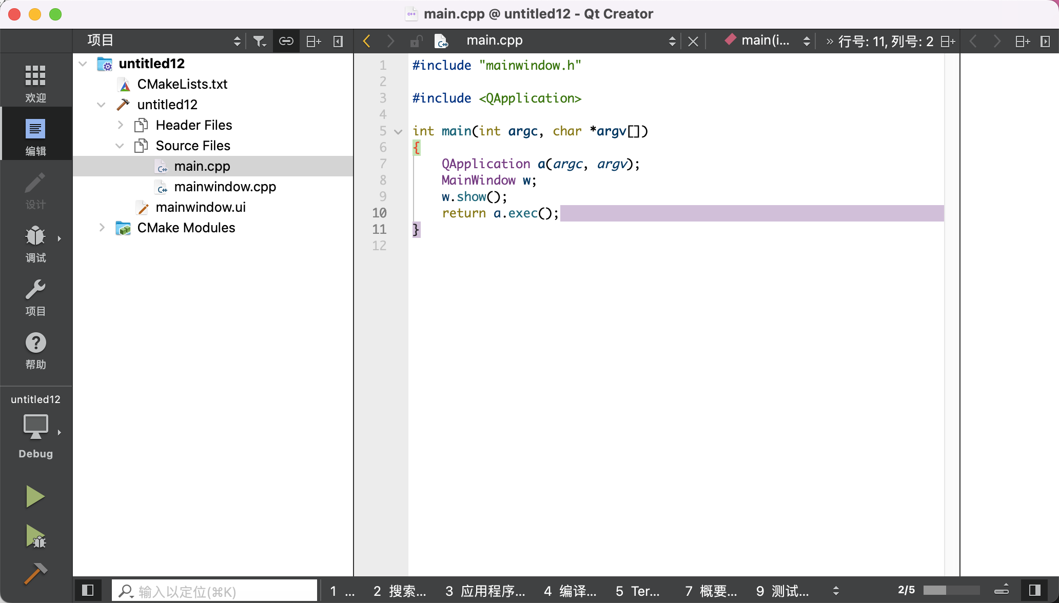The image size is (1059, 603).
Task: Open the 编译 output pane tab
Action: [570, 591]
